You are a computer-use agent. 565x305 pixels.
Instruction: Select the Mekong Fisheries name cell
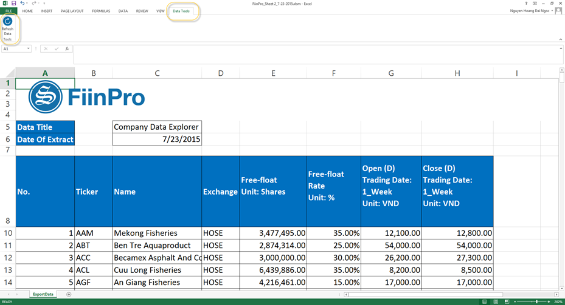tap(157, 233)
